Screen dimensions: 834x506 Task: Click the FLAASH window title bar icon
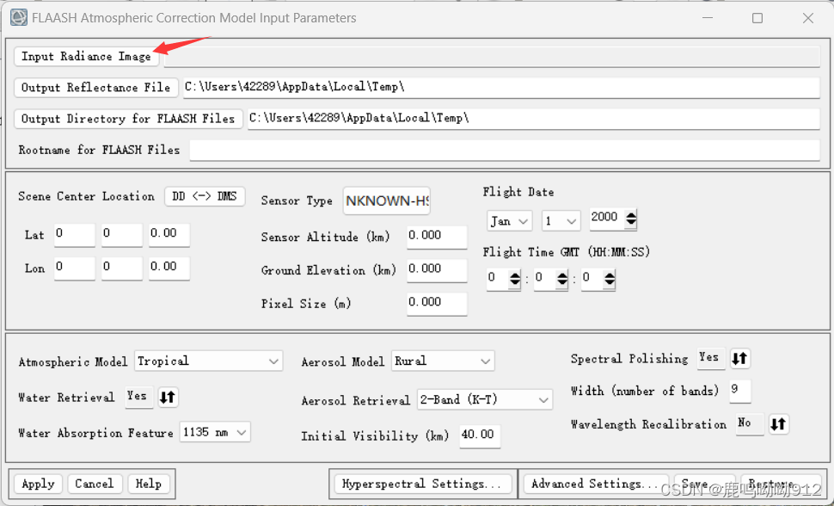[x=19, y=17]
